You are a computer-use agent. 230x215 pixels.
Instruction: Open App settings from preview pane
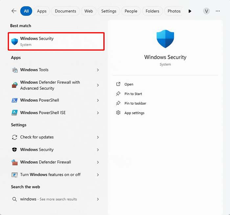click(134, 113)
